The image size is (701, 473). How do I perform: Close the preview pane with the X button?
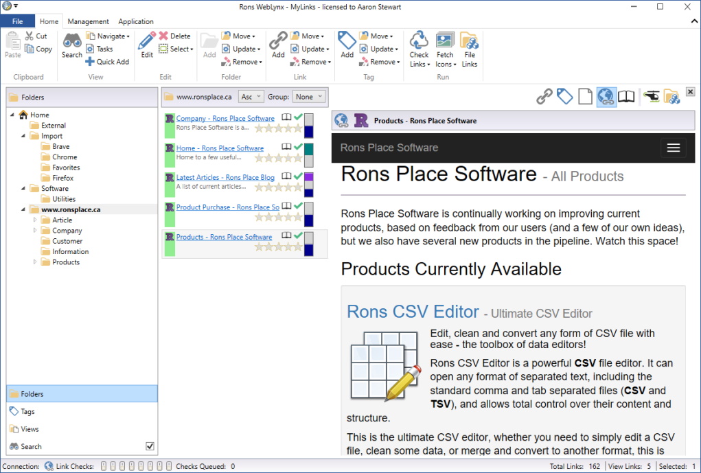[690, 92]
